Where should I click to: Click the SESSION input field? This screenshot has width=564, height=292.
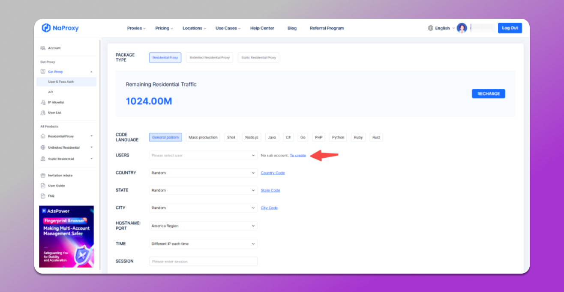pos(203,261)
